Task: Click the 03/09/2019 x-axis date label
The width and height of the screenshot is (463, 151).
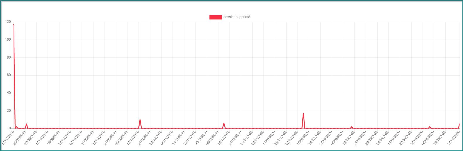Action: [x=76, y=138]
